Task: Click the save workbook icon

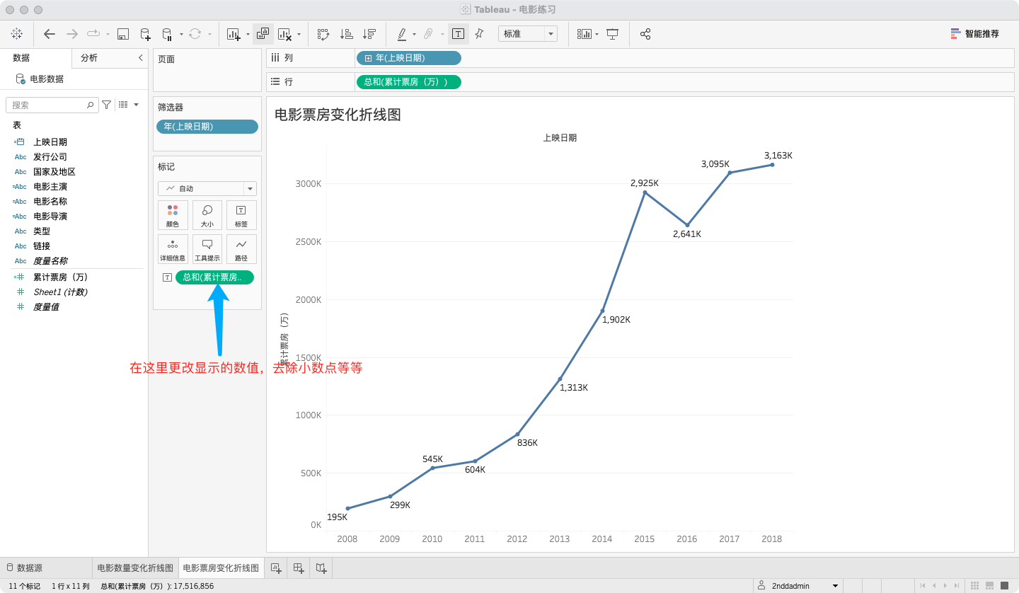Action: (x=122, y=33)
